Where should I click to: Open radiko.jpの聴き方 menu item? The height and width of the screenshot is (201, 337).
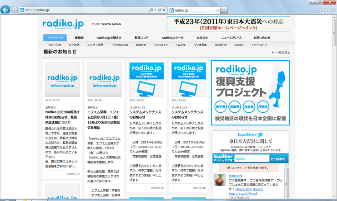(x=109, y=38)
